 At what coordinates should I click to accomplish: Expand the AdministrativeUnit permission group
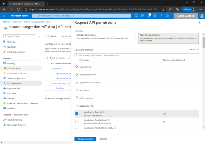point(77,75)
